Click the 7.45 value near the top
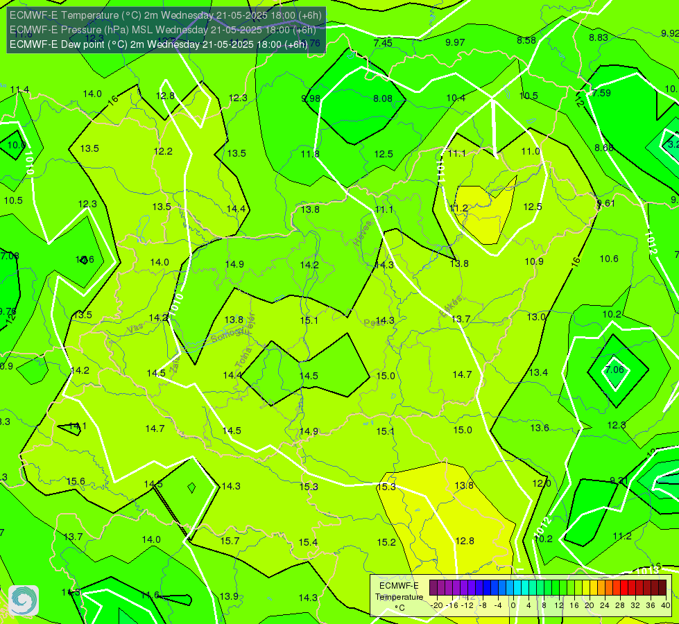This screenshot has height=624, width=679. point(383,43)
